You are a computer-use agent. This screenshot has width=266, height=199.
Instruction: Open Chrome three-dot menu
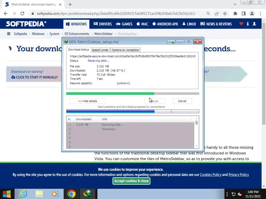(260, 13)
